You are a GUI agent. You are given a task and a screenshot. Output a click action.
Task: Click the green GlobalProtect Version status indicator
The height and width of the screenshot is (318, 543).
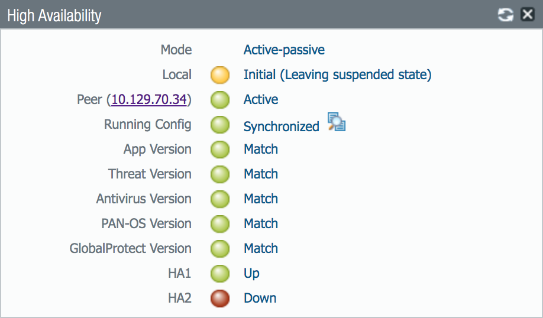(220, 249)
